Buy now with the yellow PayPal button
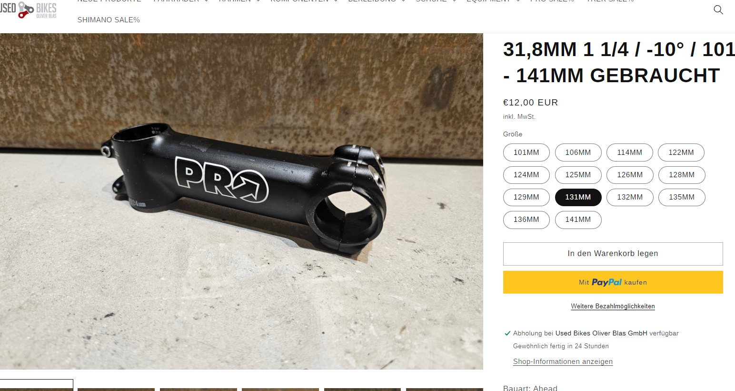This screenshot has height=391, width=735. pyautogui.click(x=613, y=282)
